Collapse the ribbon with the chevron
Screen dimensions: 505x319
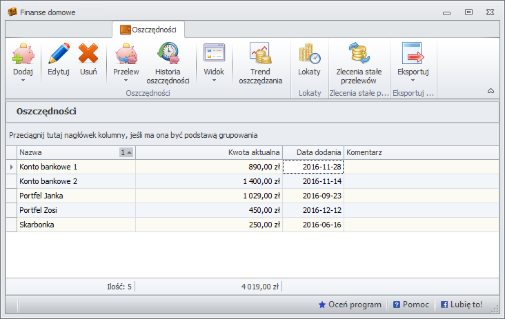click(x=491, y=91)
